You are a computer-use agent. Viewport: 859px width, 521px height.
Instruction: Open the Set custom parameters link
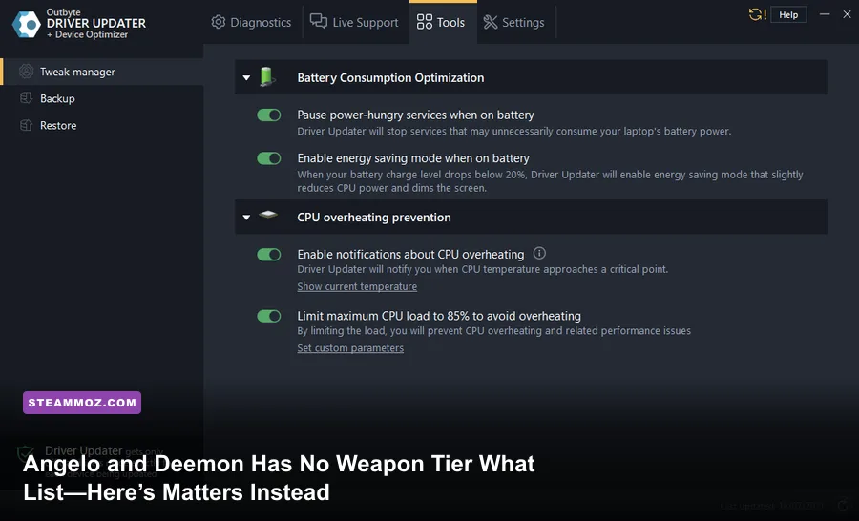pyautogui.click(x=350, y=348)
